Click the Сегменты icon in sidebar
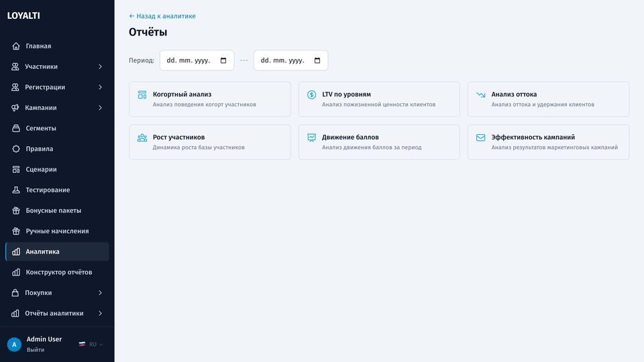The image size is (644, 362). [x=16, y=128]
